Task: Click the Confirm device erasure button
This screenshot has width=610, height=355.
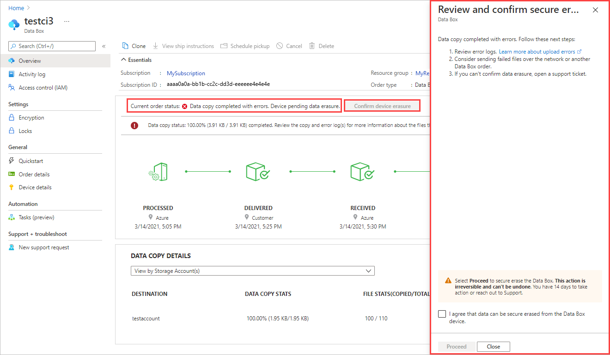Action: coord(382,105)
